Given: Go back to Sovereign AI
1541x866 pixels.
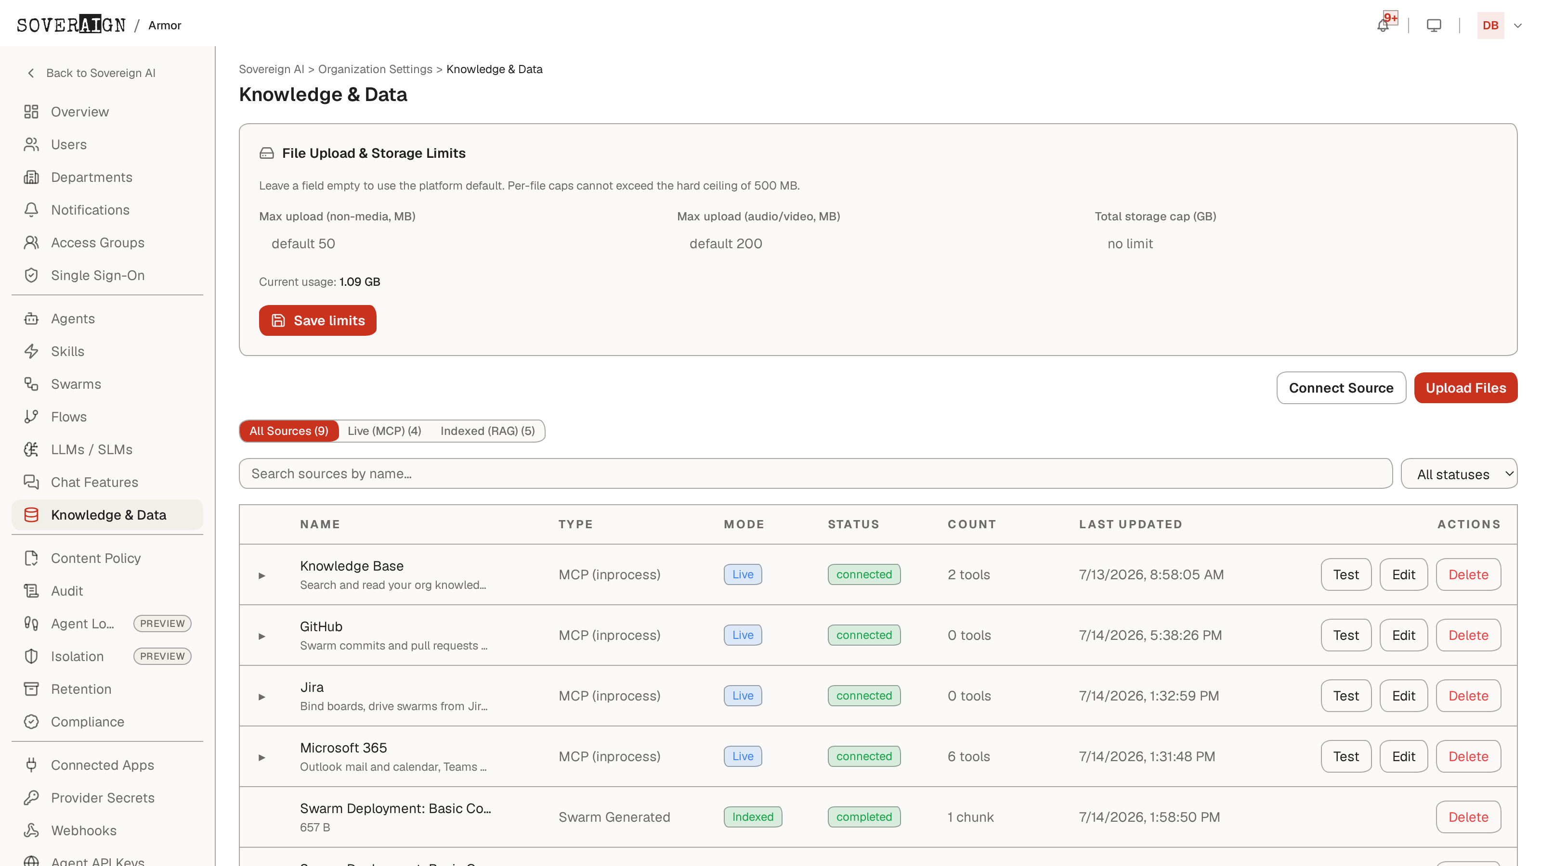Looking at the screenshot, I should [92, 73].
